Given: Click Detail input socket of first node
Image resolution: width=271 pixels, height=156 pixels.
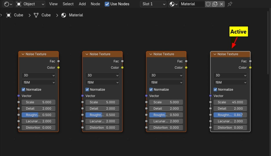Looking at the screenshot, I should [x=19, y=109].
